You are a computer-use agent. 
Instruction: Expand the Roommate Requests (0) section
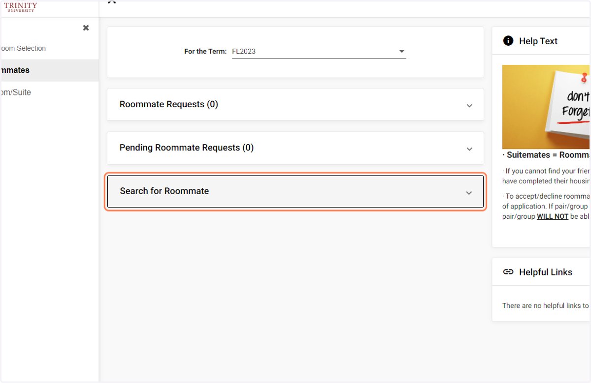coord(295,104)
